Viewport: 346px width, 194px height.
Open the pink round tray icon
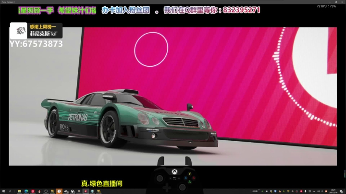pyautogui.click(x=301, y=191)
